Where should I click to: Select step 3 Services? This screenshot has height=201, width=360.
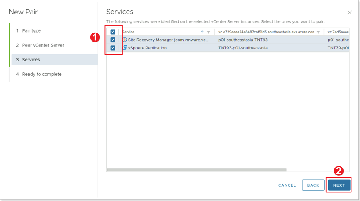tap(54, 60)
